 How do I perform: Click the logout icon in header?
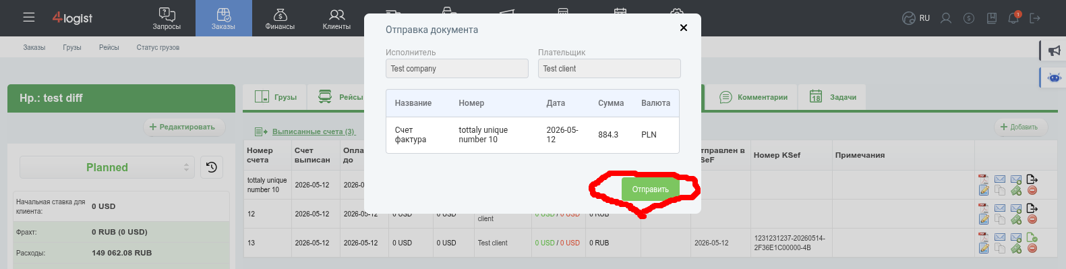[x=1035, y=18]
